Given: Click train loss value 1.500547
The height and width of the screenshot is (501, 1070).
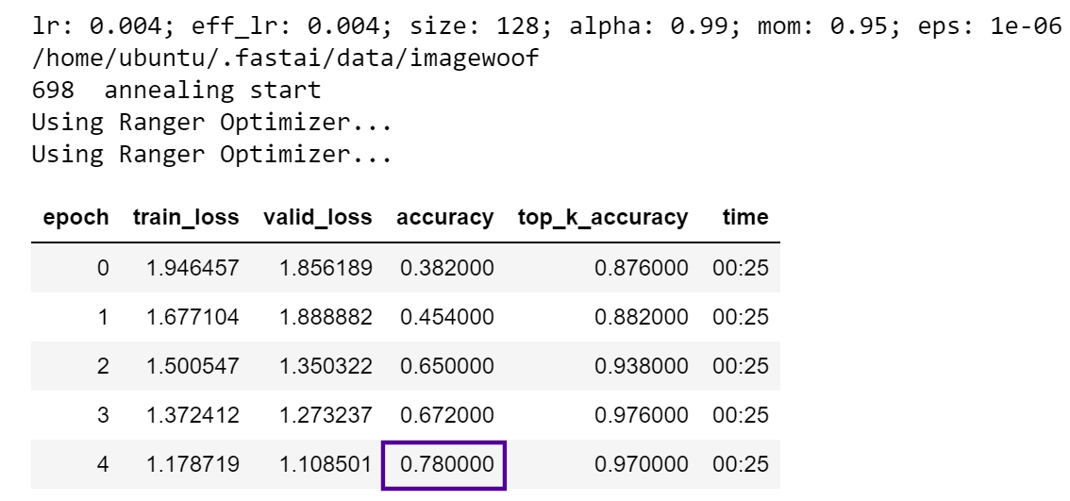Looking at the screenshot, I should (x=193, y=366).
